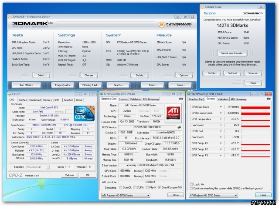Image resolution: width=279 pixels, height=206 pixels.
Task: Click the Driver Version field in GPU-Z
Action: coord(150,165)
